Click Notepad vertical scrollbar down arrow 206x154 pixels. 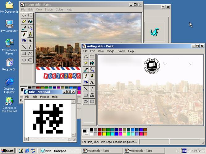(73, 135)
